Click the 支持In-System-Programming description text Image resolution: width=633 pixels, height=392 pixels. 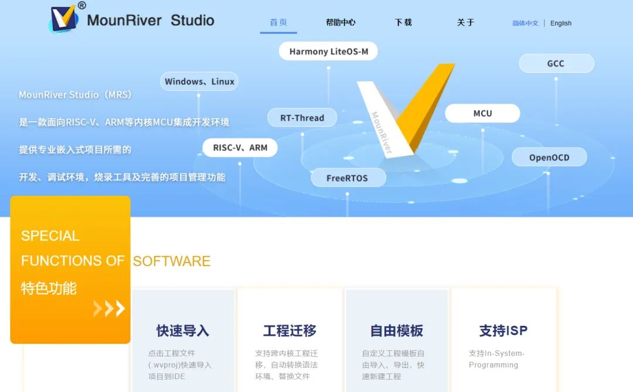point(496,359)
